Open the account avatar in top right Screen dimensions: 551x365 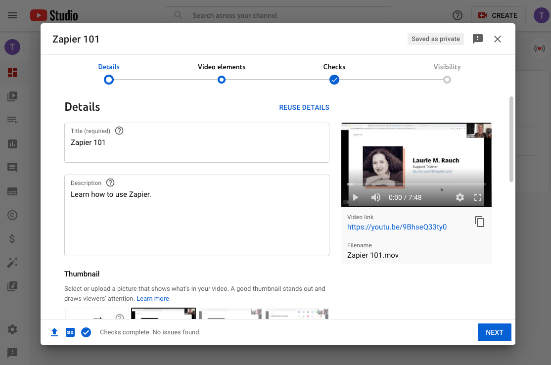click(x=541, y=15)
